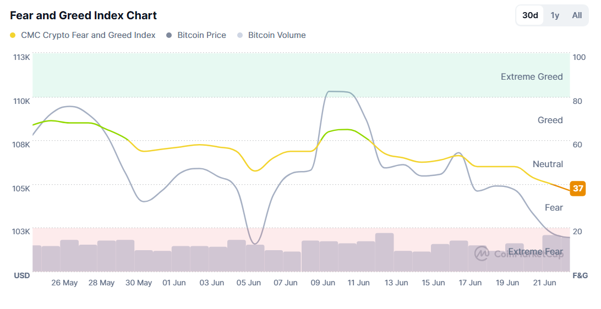Click the F&G axis unit label
The height and width of the screenshot is (309, 601).
point(580,275)
